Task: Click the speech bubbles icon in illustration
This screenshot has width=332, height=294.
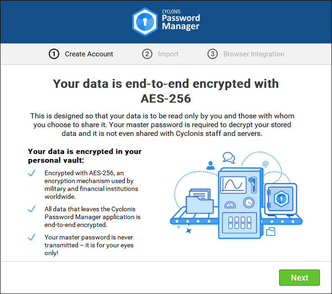Action: tap(229, 157)
